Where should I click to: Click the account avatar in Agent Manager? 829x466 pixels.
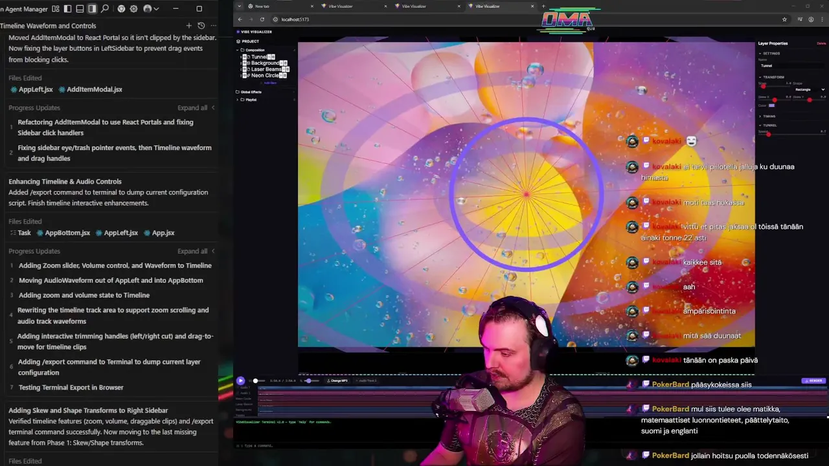[x=147, y=8]
